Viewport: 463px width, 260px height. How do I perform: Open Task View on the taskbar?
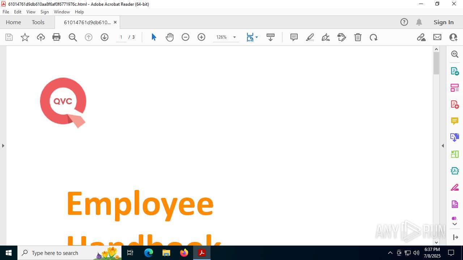point(130,253)
